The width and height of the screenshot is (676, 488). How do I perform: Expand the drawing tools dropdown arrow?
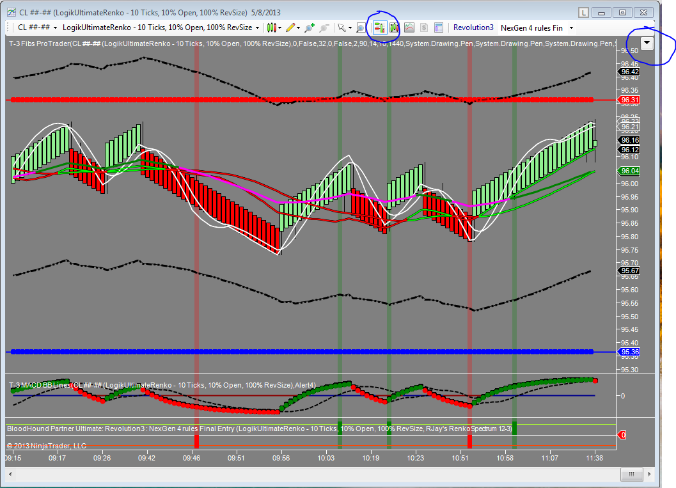click(298, 28)
